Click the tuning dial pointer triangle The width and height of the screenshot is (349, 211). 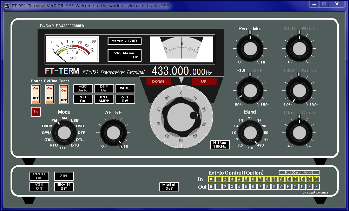click(x=181, y=80)
